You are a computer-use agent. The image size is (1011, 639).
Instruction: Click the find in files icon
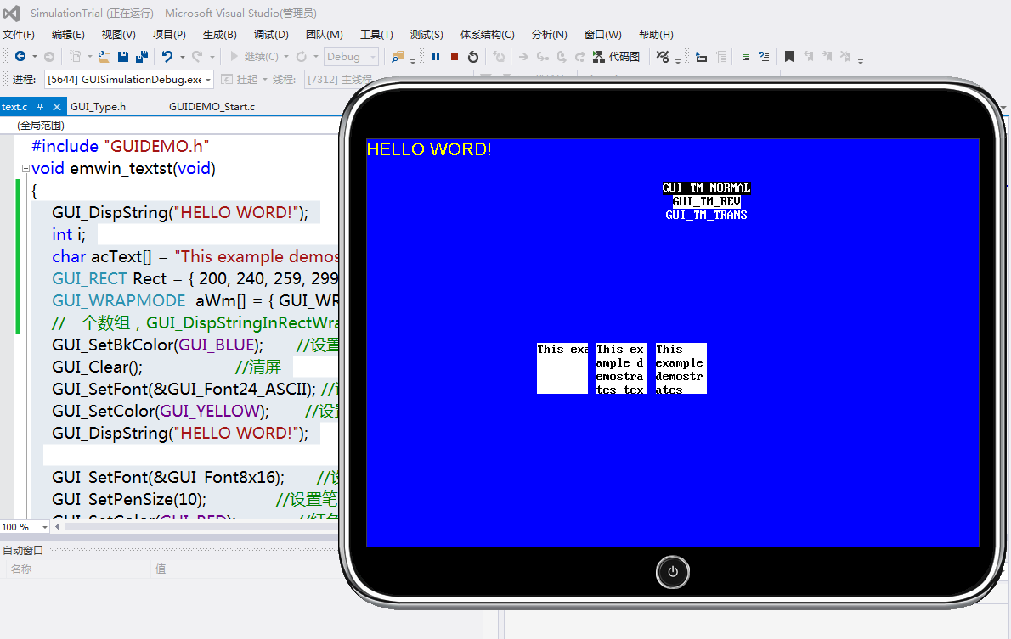point(398,57)
